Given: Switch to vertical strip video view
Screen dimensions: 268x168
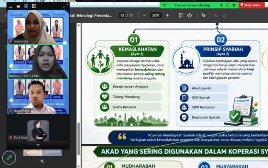Looking at the screenshot, I should [x=26, y=6].
